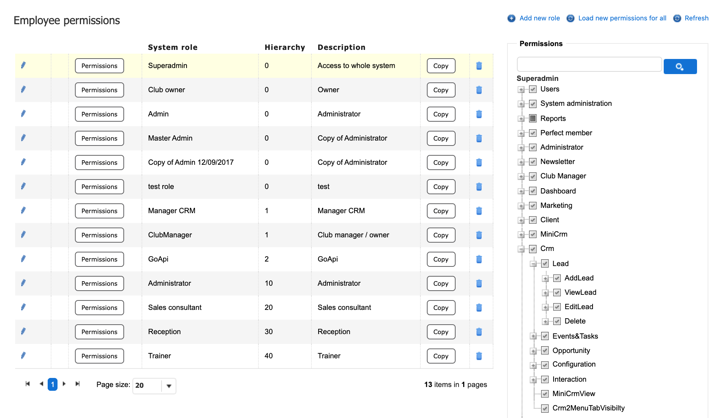
Task: Toggle the Dashboard permission checkbox
Action: [x=533, y=191]
